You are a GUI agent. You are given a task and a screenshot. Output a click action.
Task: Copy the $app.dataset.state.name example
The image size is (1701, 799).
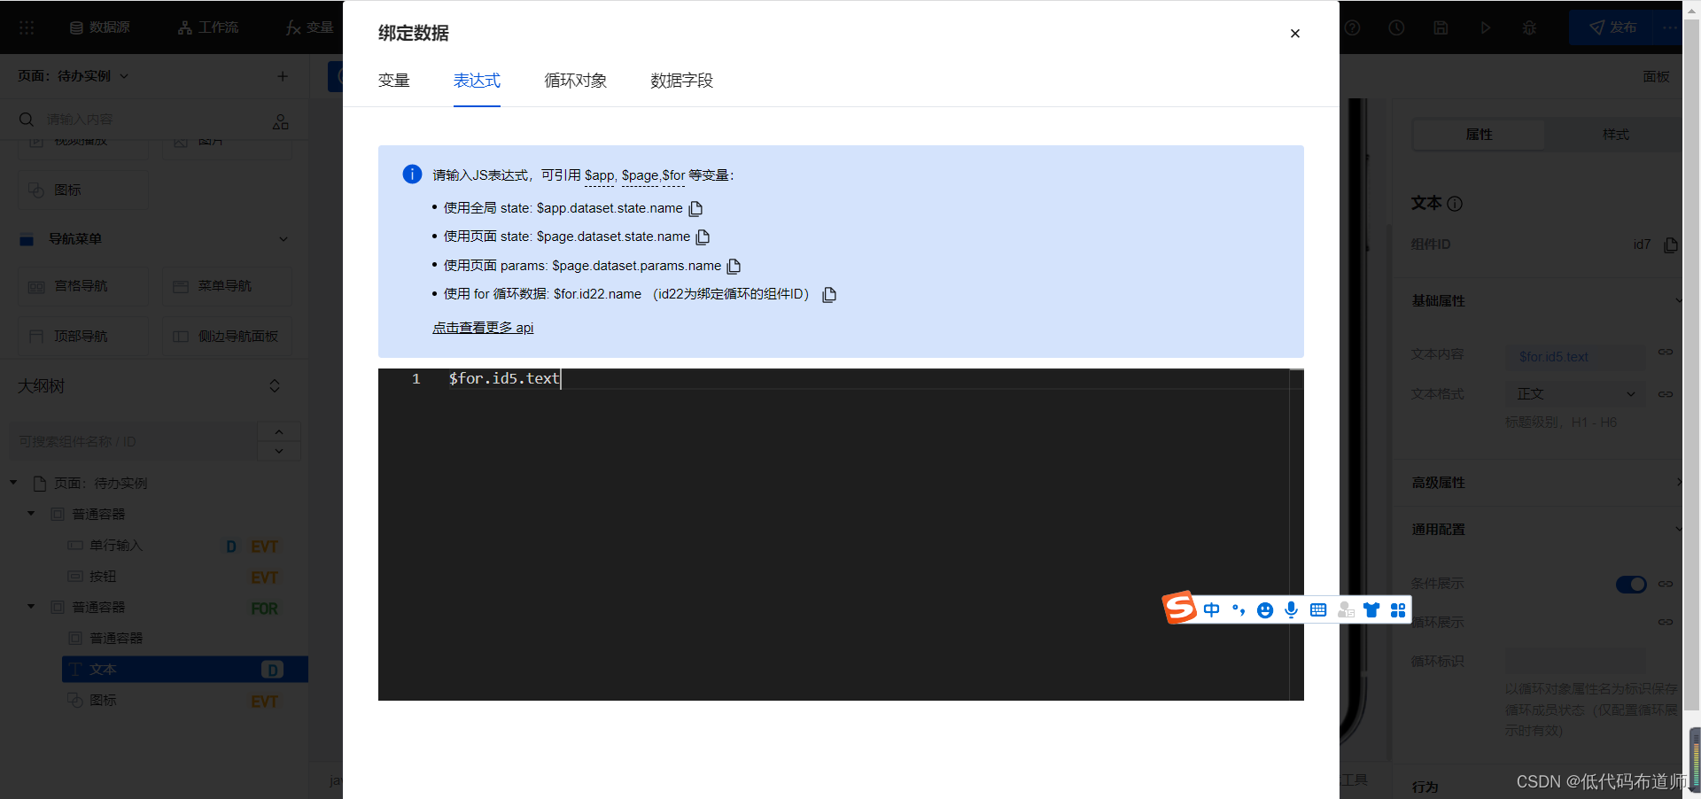pyautogui.click(x=696, y=209)
